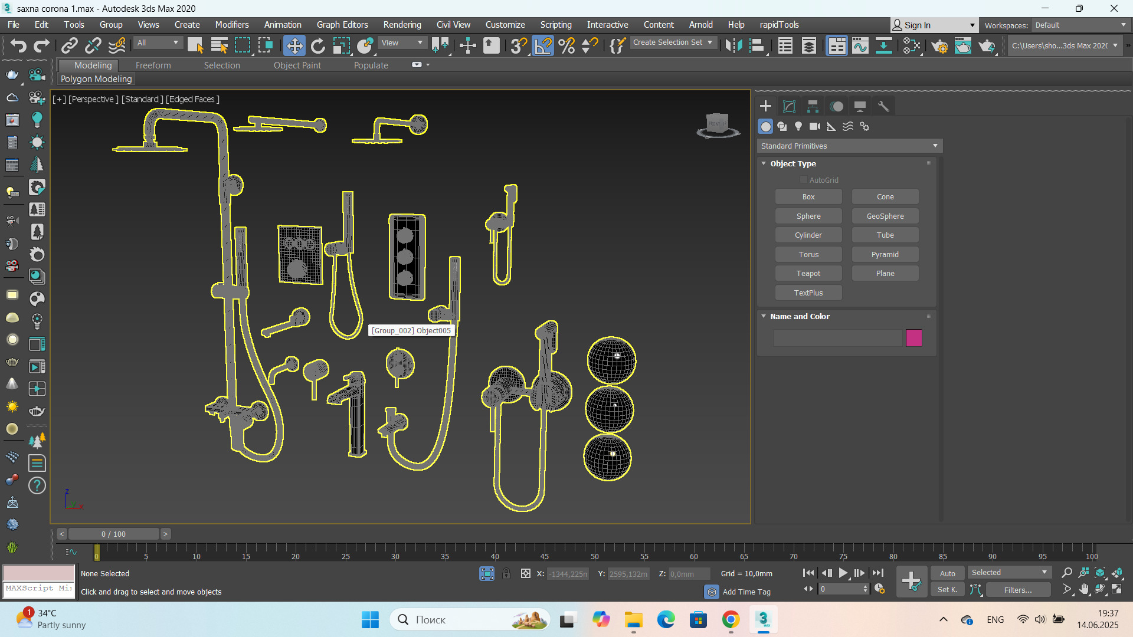Open the Utilities wrench panel icon
The image size is (1133, 637).
point(883,106)
